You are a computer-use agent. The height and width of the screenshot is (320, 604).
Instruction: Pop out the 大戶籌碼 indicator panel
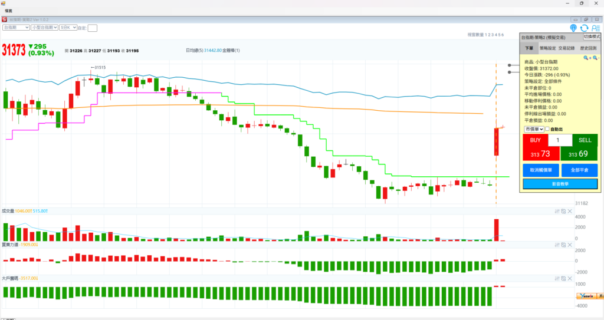[x=563, y=278]
